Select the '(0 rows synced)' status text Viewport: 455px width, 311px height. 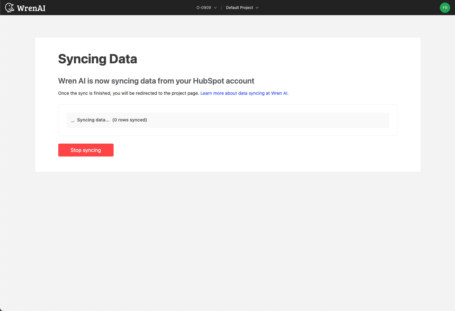[130, 120]
